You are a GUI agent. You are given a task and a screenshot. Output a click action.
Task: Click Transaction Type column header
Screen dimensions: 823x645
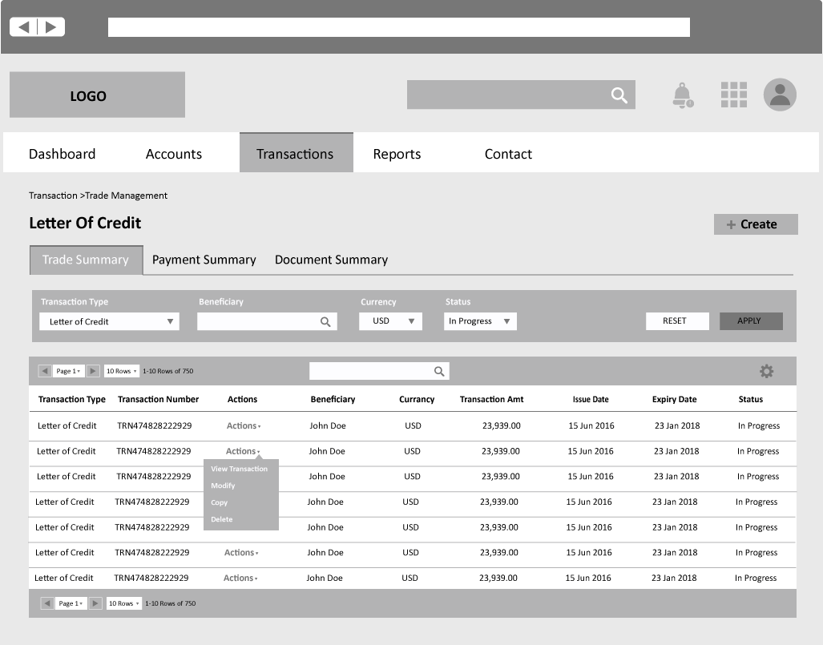click(x=72, y=399)
